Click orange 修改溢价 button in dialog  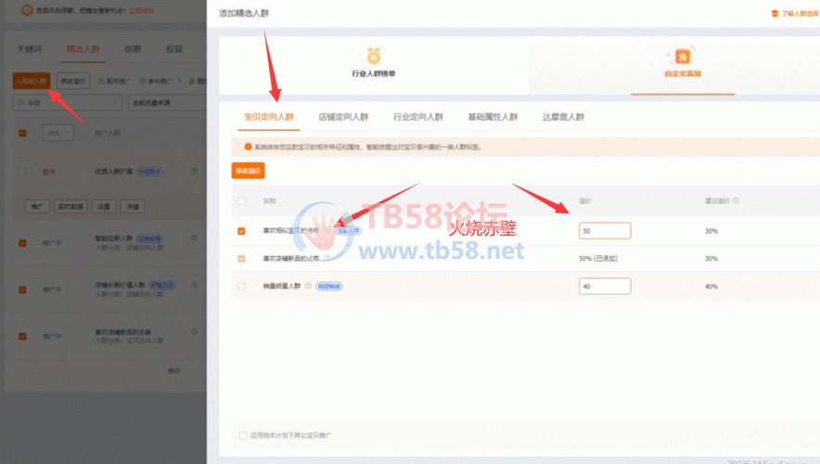coord(248,171)
